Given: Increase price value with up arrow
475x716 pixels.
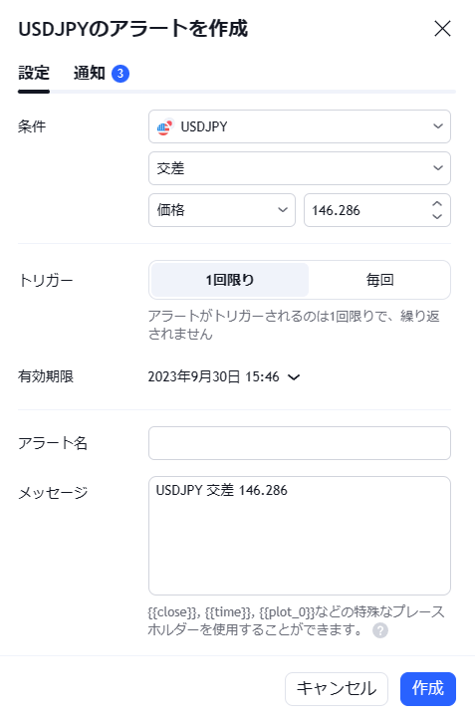Looking at the screenshot, I should point(437,204).
